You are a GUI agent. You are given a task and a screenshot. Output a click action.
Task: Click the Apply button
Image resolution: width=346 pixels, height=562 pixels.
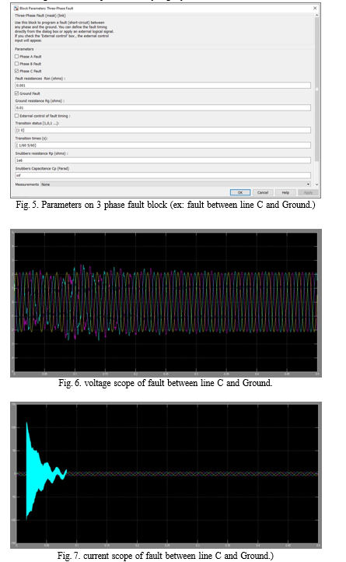click(308, 192)
